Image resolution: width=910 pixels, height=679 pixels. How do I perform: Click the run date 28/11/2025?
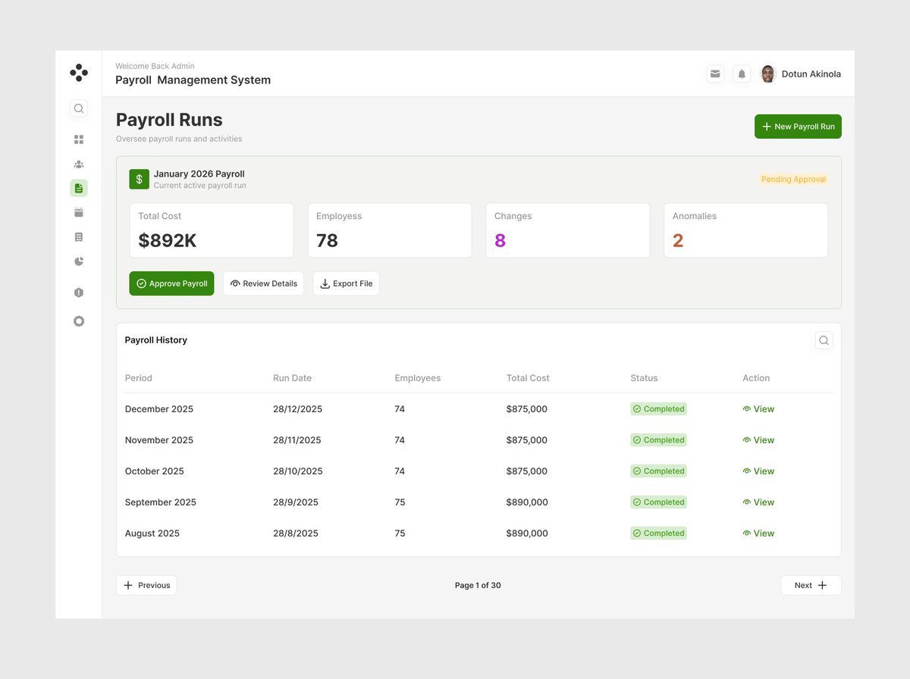point(297,440)
